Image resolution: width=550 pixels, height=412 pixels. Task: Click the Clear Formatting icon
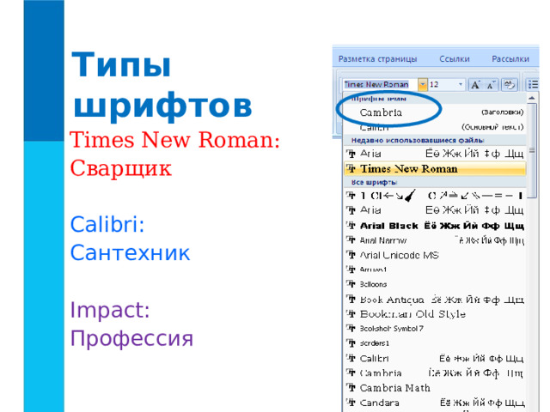[x=510, y=84]
